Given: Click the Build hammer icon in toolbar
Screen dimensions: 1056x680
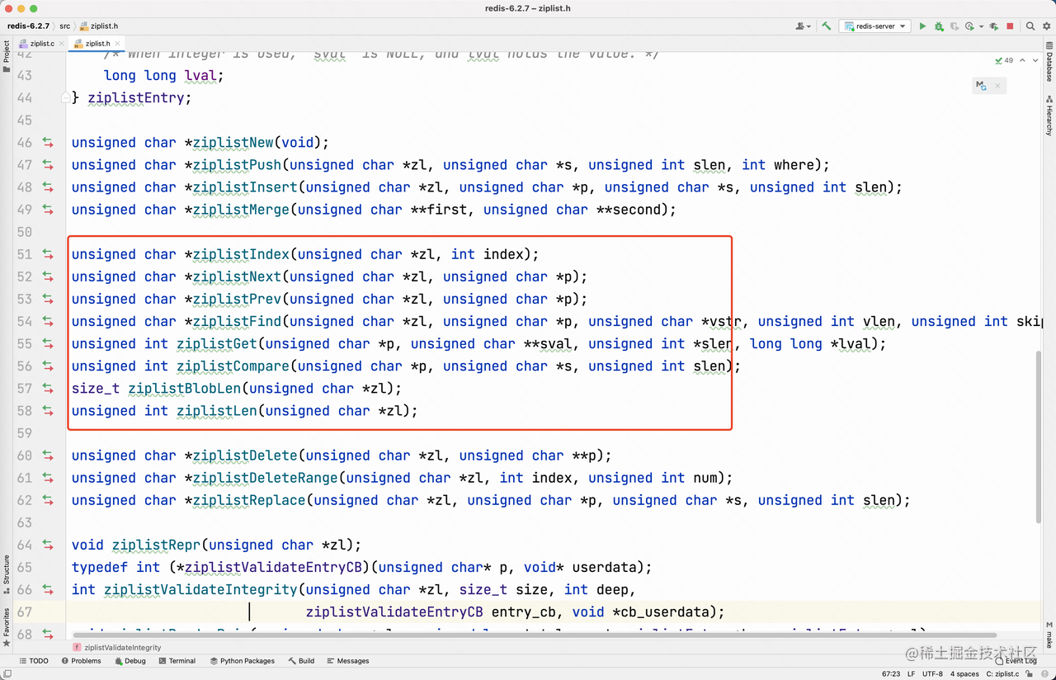Looking at the screenshot, I should click(826, 26).
